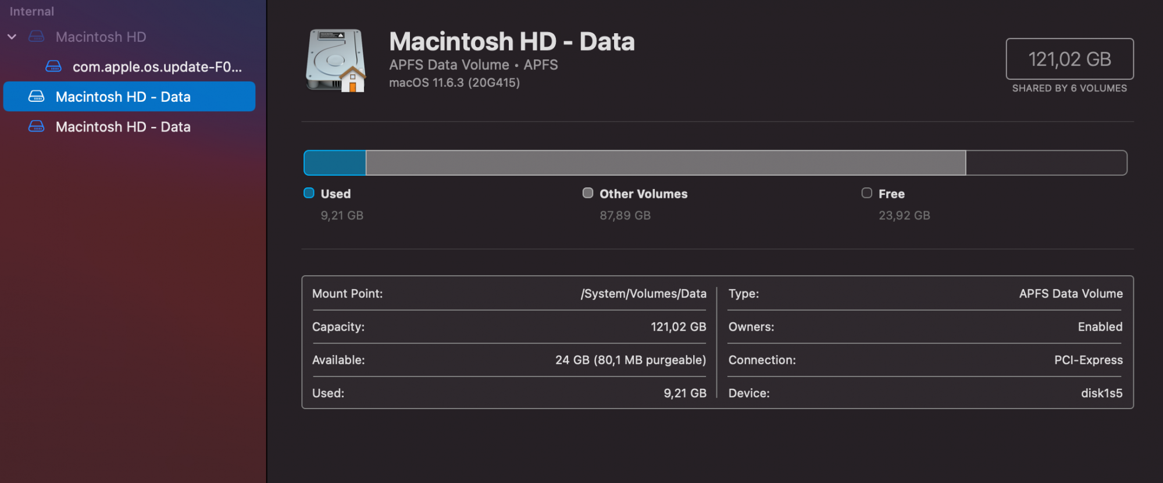This screenshot has width=1163, height=483.
Task: Click the com.apple.os.update volume icon
Action: (x=53, y=67)
